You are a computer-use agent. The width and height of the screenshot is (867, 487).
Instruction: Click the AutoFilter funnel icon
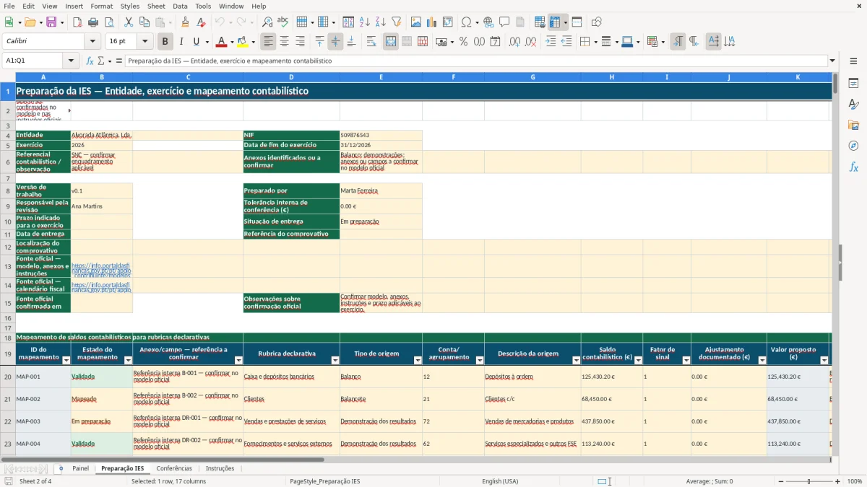click(396, 22)
